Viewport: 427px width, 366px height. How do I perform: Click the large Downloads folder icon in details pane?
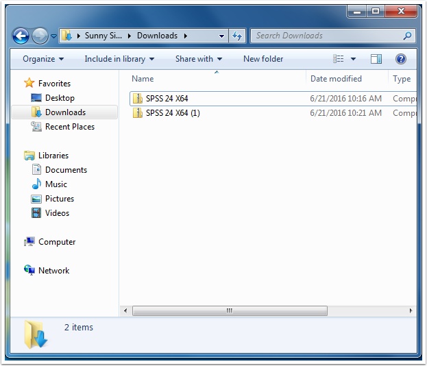[35, 334]
